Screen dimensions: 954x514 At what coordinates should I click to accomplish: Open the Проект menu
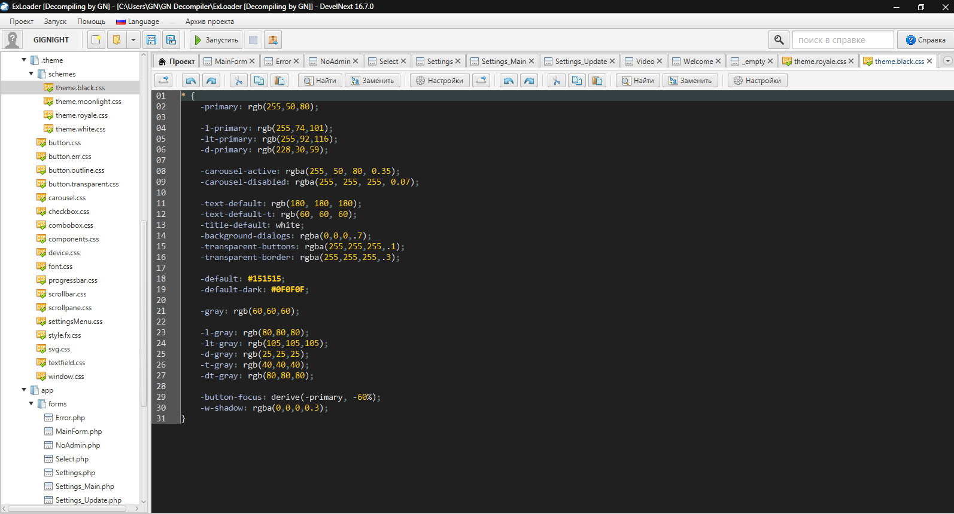click(22, 22)
